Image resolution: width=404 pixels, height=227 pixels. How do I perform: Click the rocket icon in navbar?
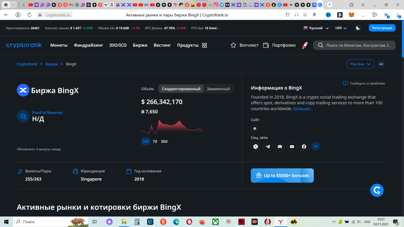pyautogui.click(x=305, y=45)
